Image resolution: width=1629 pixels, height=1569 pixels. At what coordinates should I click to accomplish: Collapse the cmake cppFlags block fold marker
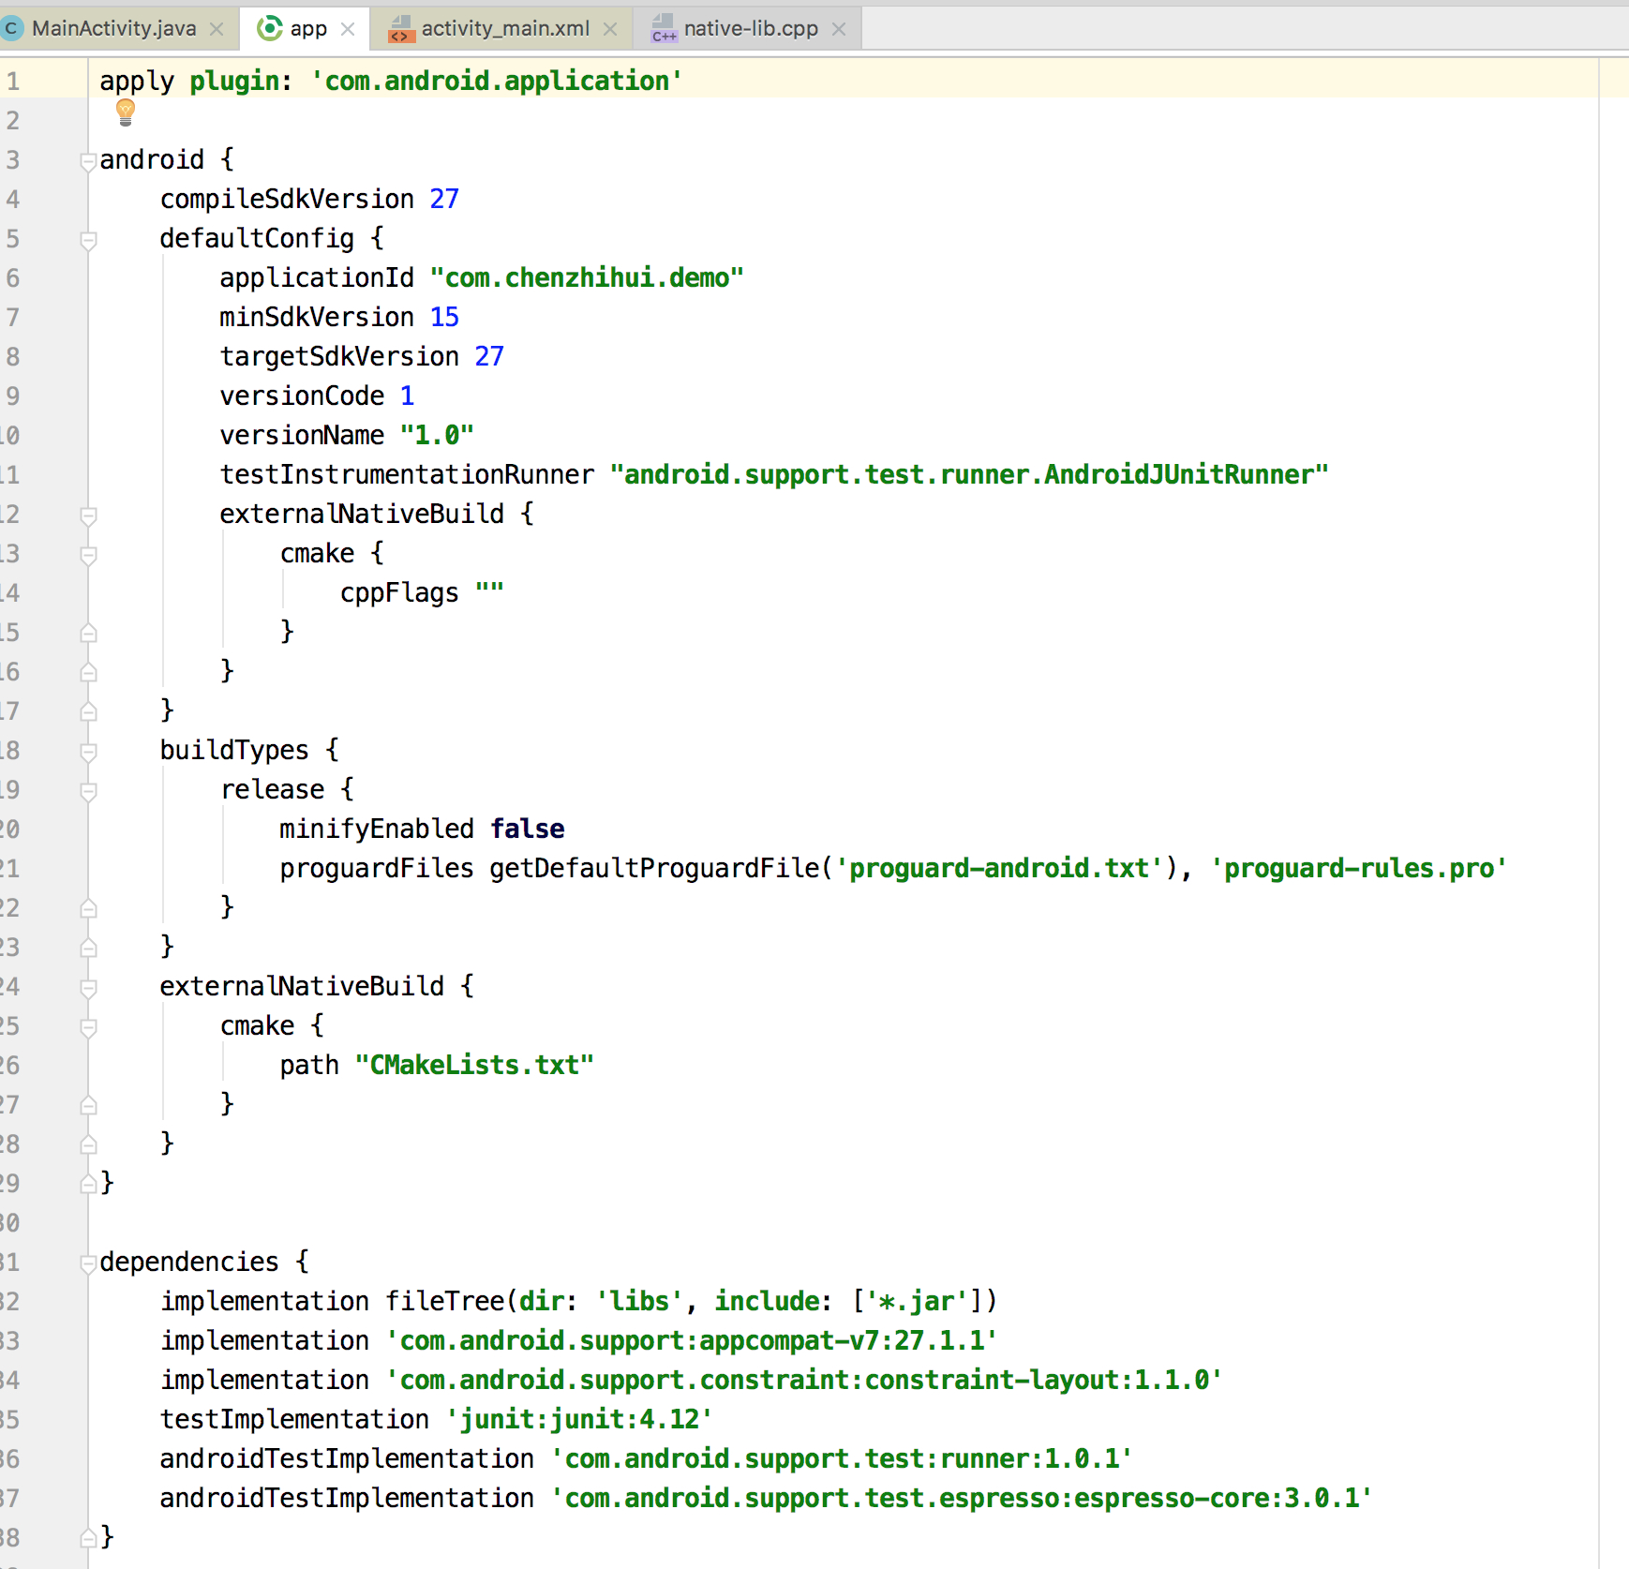[x=88, y=555]
